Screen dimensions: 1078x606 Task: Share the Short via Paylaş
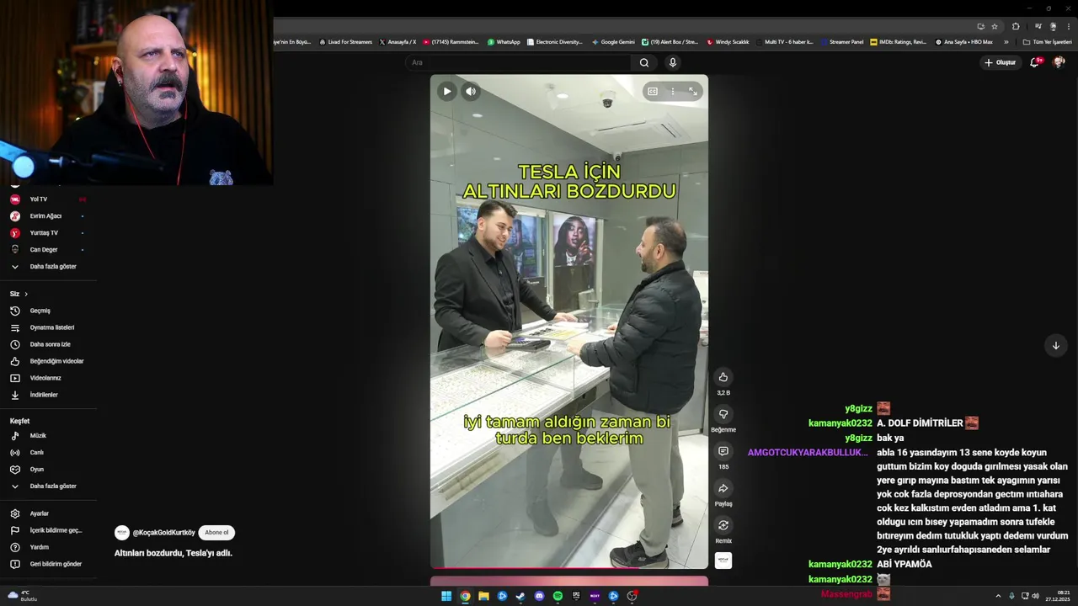click(x=723, y=488)
